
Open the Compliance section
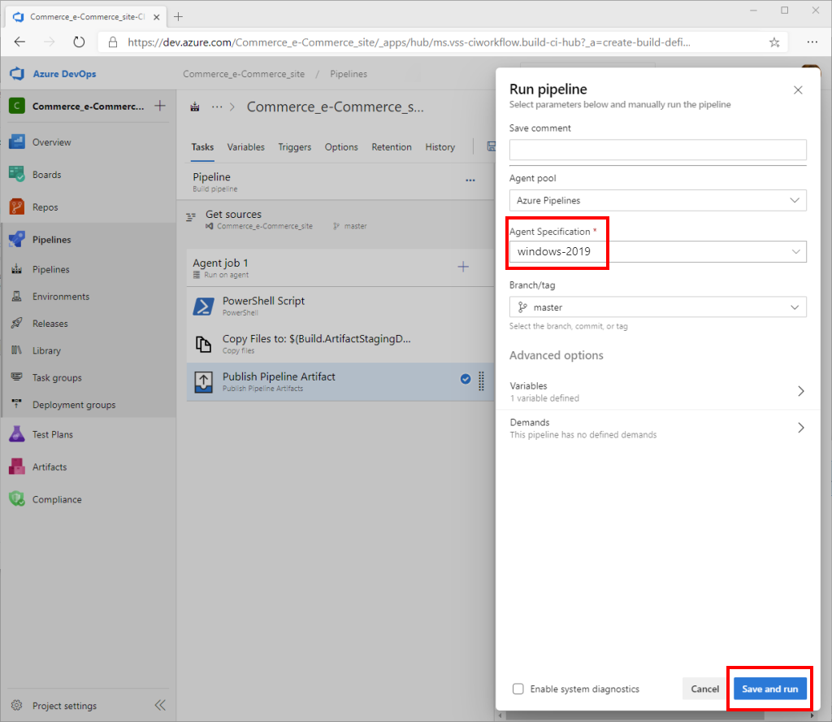[x=57, y=500]
